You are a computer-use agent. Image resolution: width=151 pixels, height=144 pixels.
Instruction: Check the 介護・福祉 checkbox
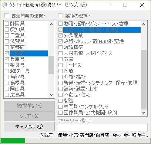[x=60, y=77]
